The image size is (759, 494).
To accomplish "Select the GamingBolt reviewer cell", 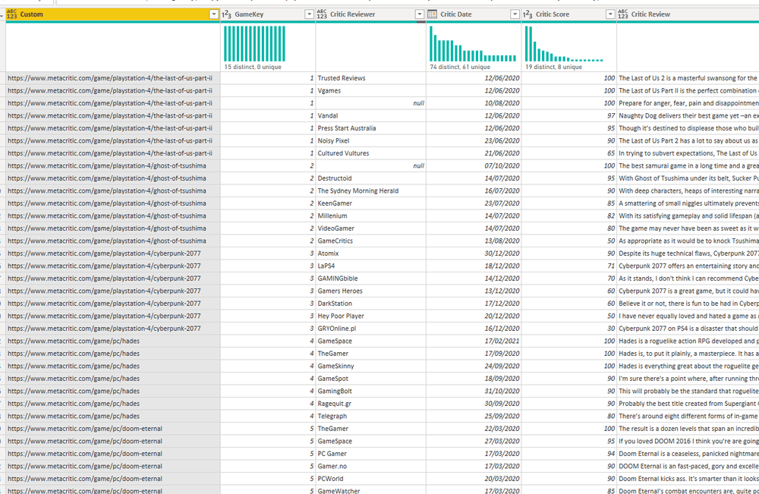I will pyautogui.click(x=371, y=392).
